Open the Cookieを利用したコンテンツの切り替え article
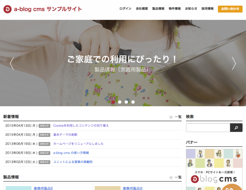The width and height of the screenshot is (246, 190). 81,125
